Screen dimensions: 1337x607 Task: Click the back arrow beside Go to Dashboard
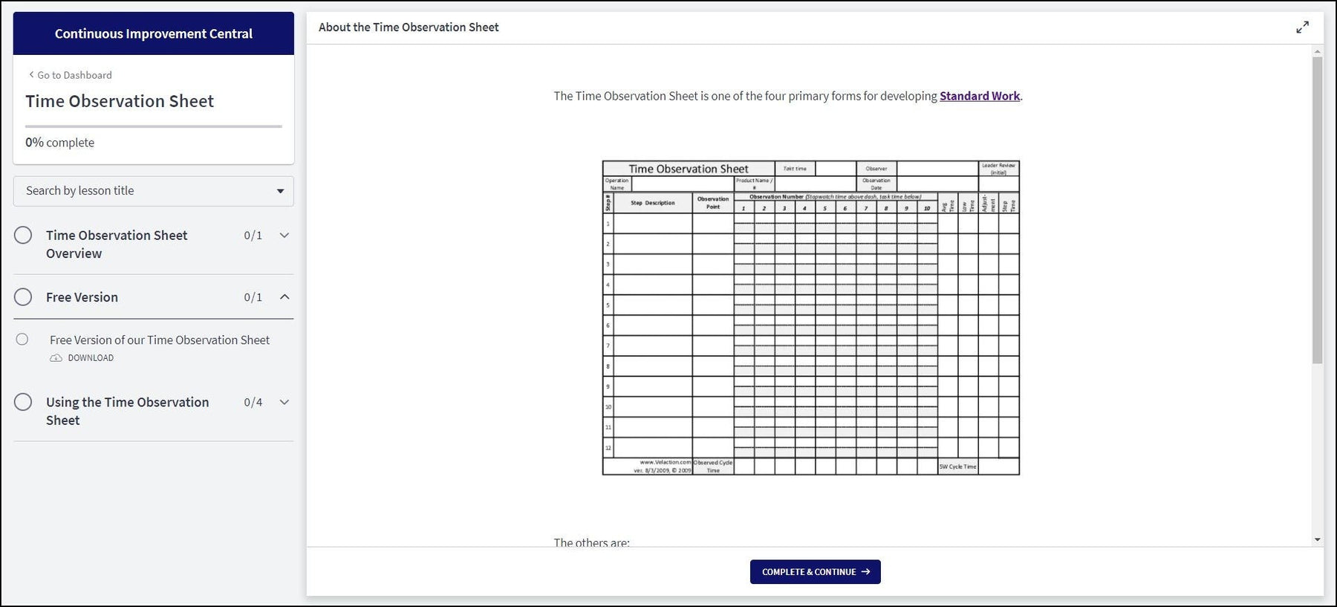(x=31, y=74)
